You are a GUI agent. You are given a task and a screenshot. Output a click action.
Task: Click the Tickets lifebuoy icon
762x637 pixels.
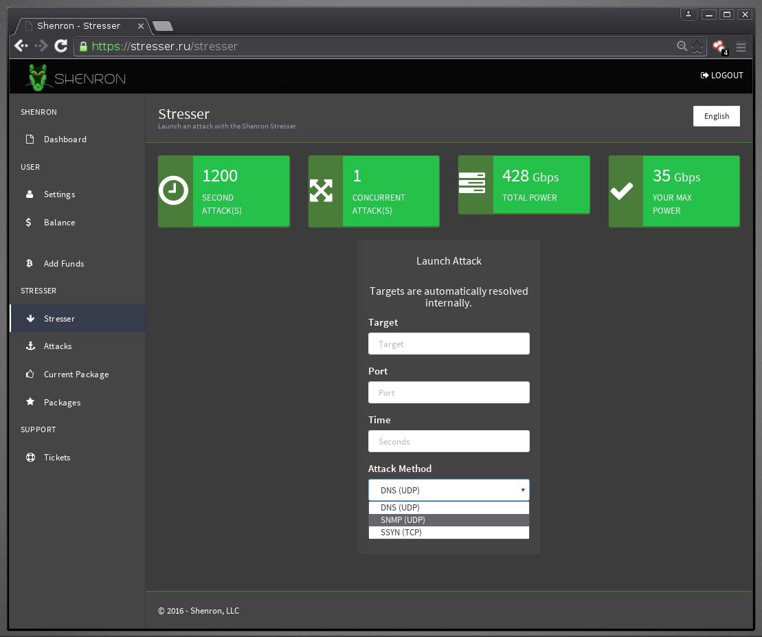[30, 457]
